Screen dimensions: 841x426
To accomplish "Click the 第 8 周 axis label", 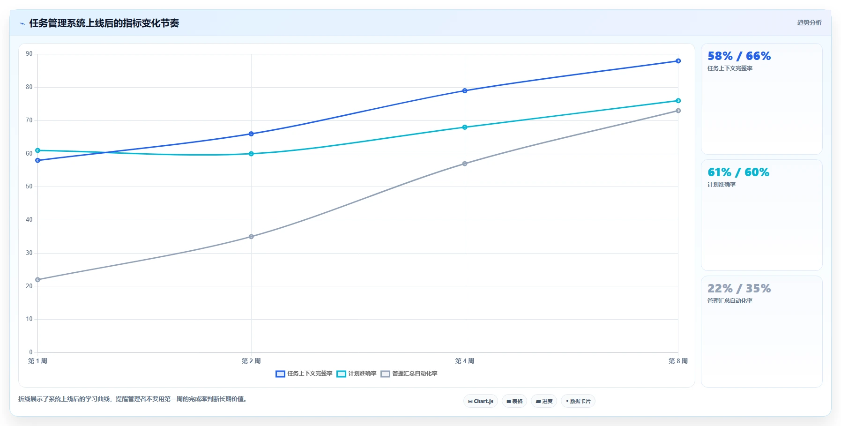I will 678,361.
